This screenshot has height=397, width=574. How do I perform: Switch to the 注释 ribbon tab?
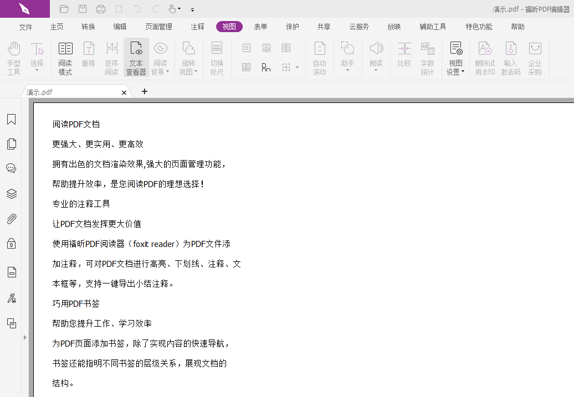[197, 26]
